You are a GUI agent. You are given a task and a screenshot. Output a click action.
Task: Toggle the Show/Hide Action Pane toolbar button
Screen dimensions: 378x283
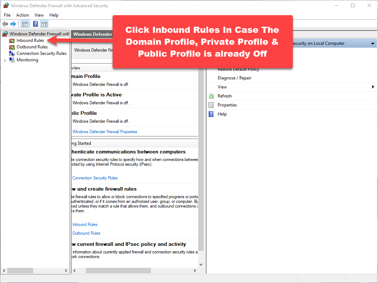44,24
